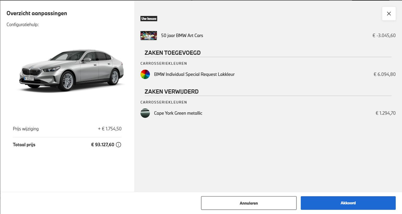Click the Annuleren button
This screenshot has width=402, height=214.
249,203
